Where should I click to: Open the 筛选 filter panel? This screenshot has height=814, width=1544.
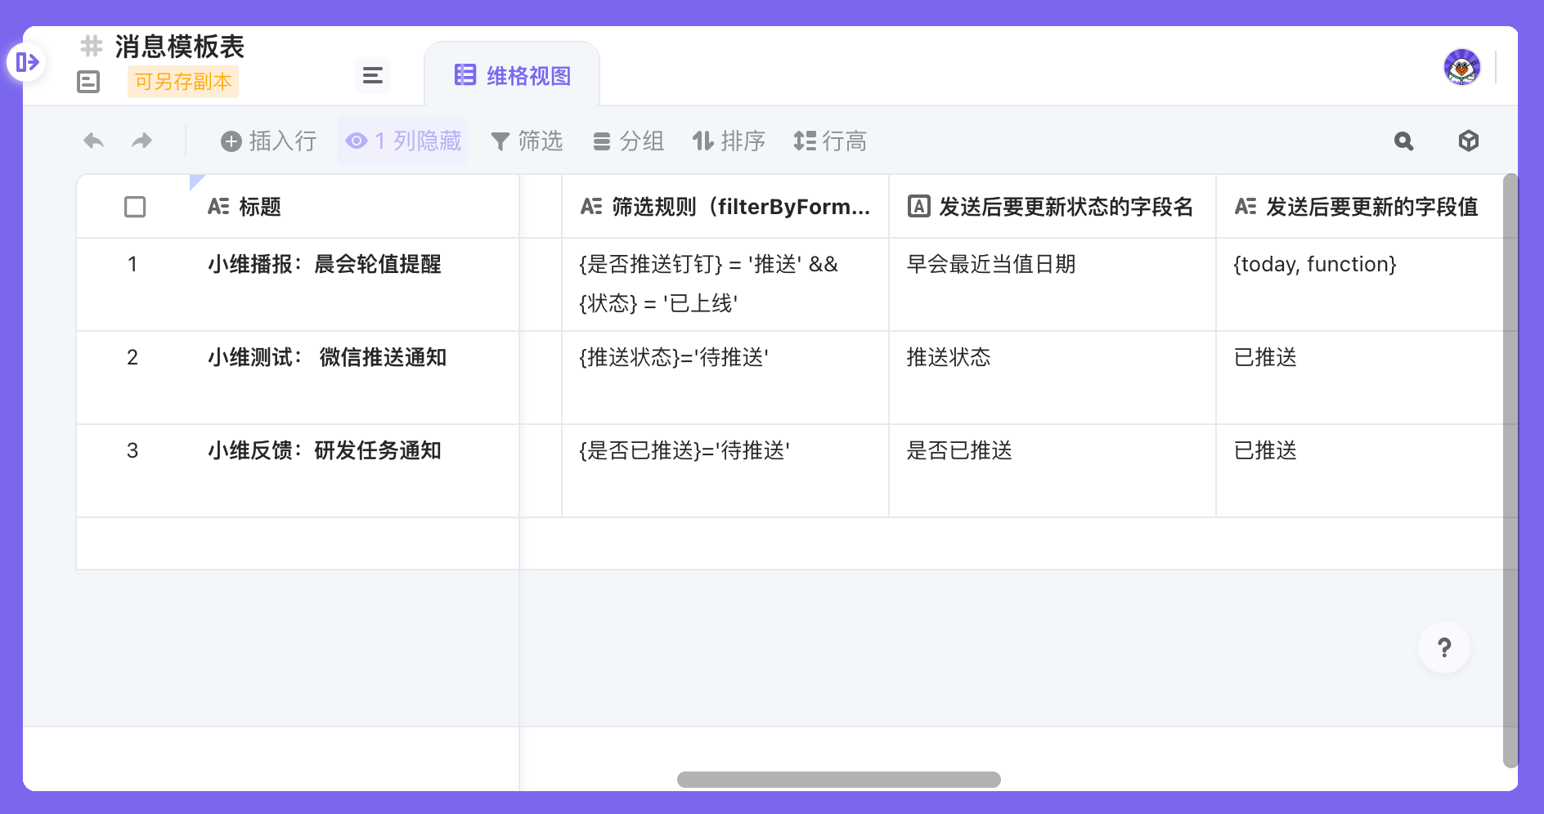click(527, 141)
